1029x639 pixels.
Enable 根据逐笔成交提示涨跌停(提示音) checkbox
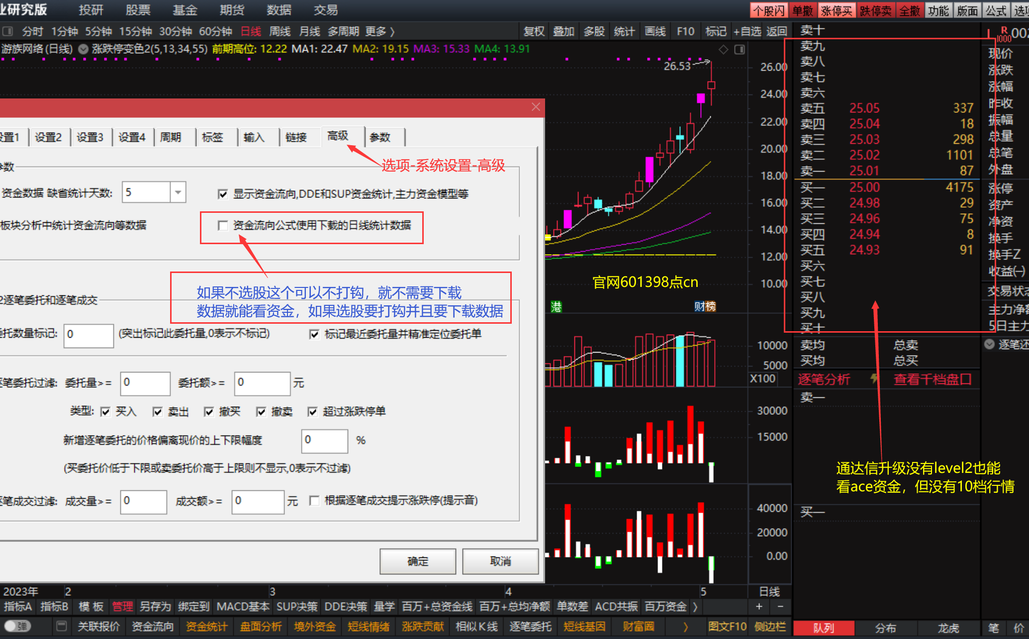point(314,501)
